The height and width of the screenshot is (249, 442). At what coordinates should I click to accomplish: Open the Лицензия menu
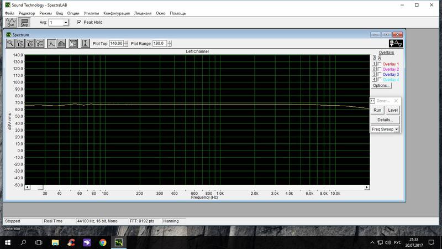[x=143, y=13]
